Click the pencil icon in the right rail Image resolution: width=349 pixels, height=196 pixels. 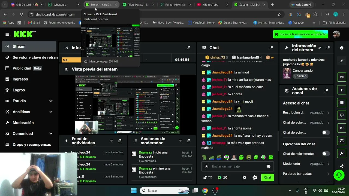342,61
